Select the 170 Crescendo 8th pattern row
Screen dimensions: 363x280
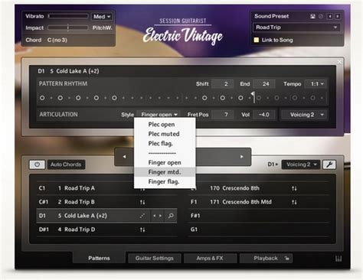258,188
